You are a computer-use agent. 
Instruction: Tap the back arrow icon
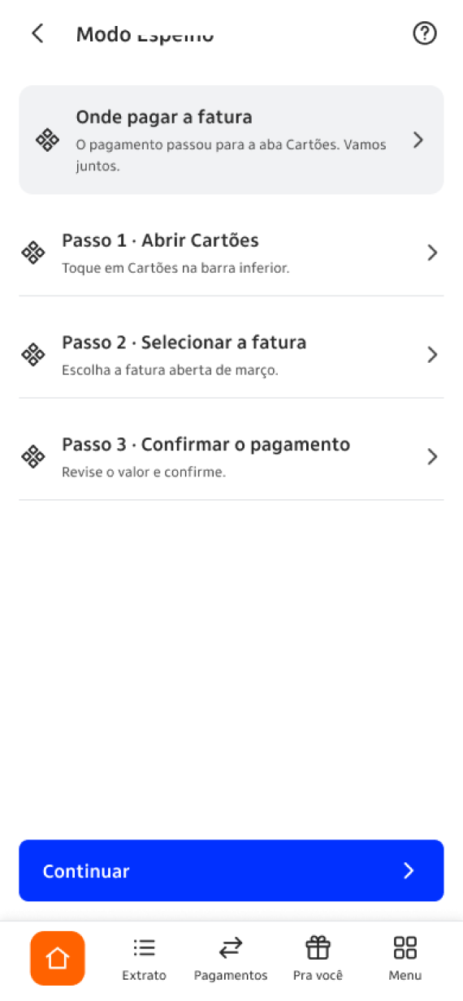37,33
